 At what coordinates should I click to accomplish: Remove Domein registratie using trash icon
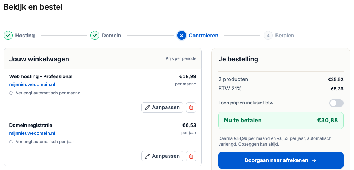tap(191, 156)
